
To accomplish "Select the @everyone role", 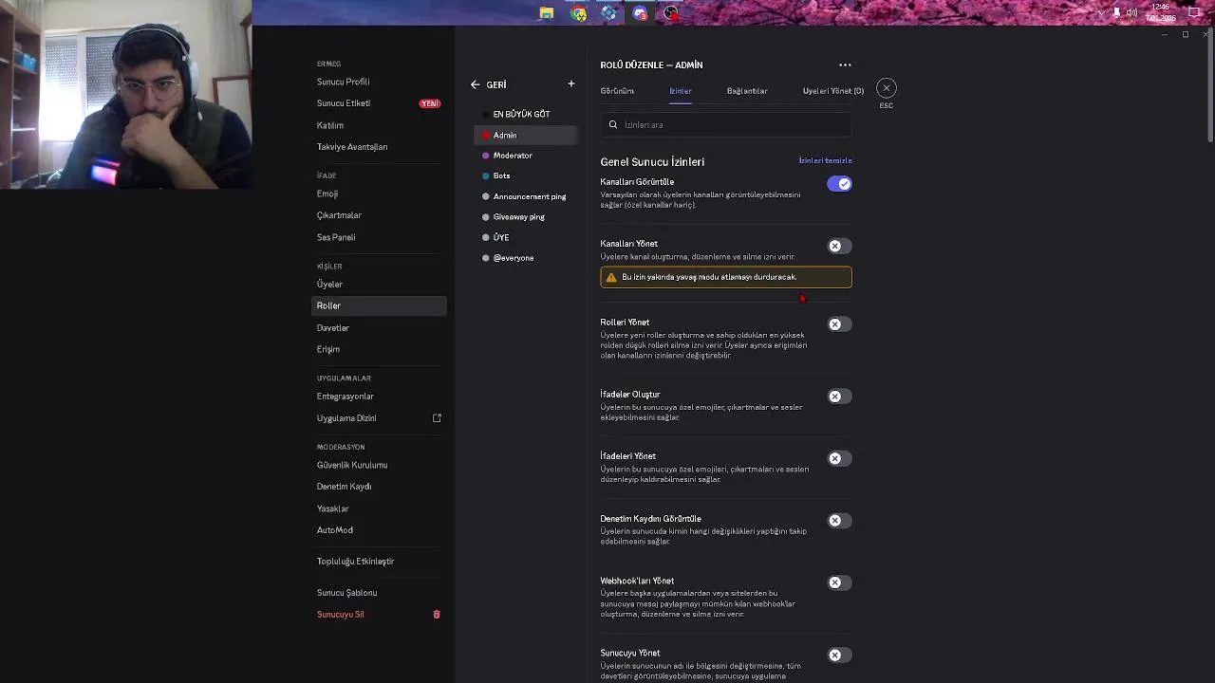I will [525, 258].
